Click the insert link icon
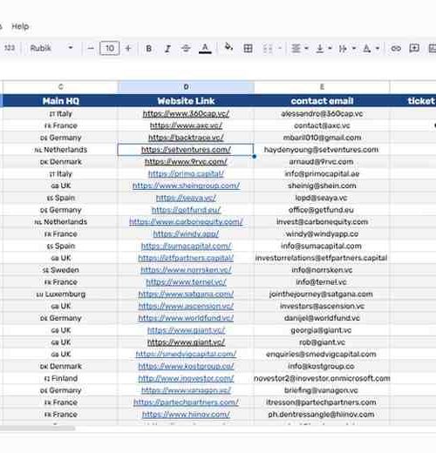The height and width of the screenshot is (453, 436). click(396, 48)
